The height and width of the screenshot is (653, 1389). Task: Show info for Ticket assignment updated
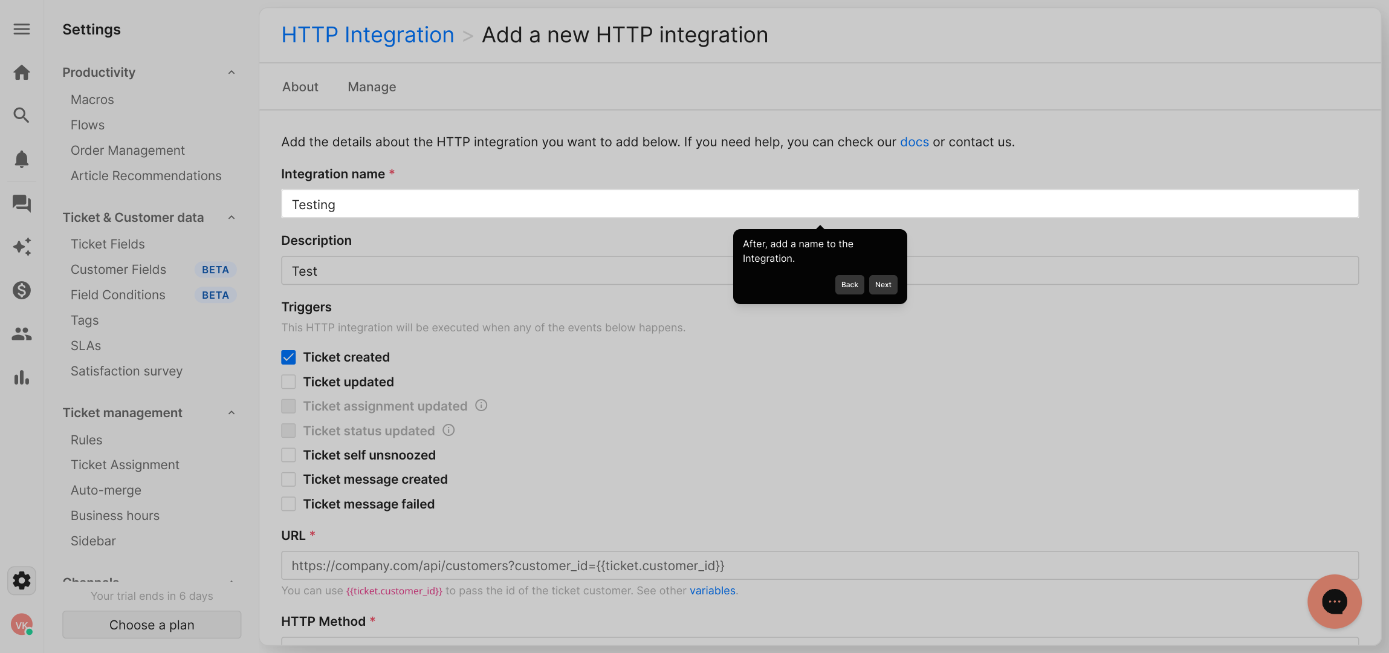(x=481, y=406)
